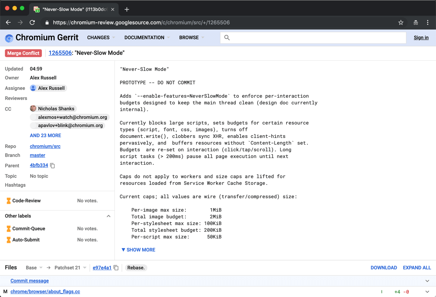Click the search magnifier icon

click(x=227, y=38)
